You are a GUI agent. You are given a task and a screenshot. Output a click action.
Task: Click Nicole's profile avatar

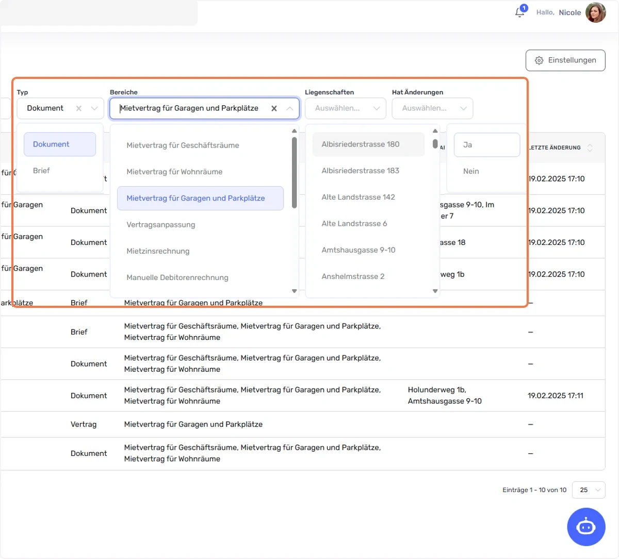point(595,12)
